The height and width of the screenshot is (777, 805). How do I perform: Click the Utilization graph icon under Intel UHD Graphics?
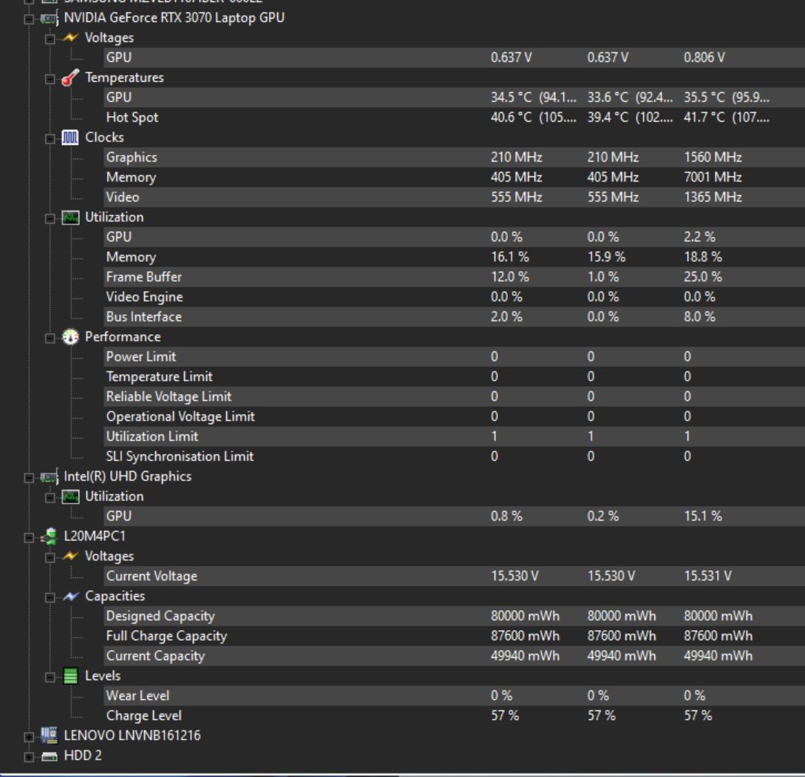(70, 496)
